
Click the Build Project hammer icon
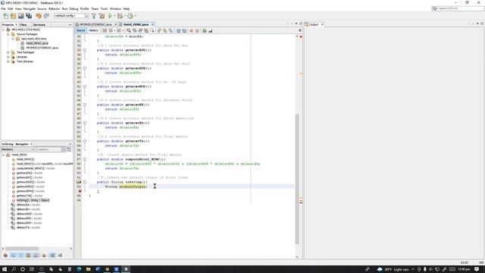pos(94,16)
